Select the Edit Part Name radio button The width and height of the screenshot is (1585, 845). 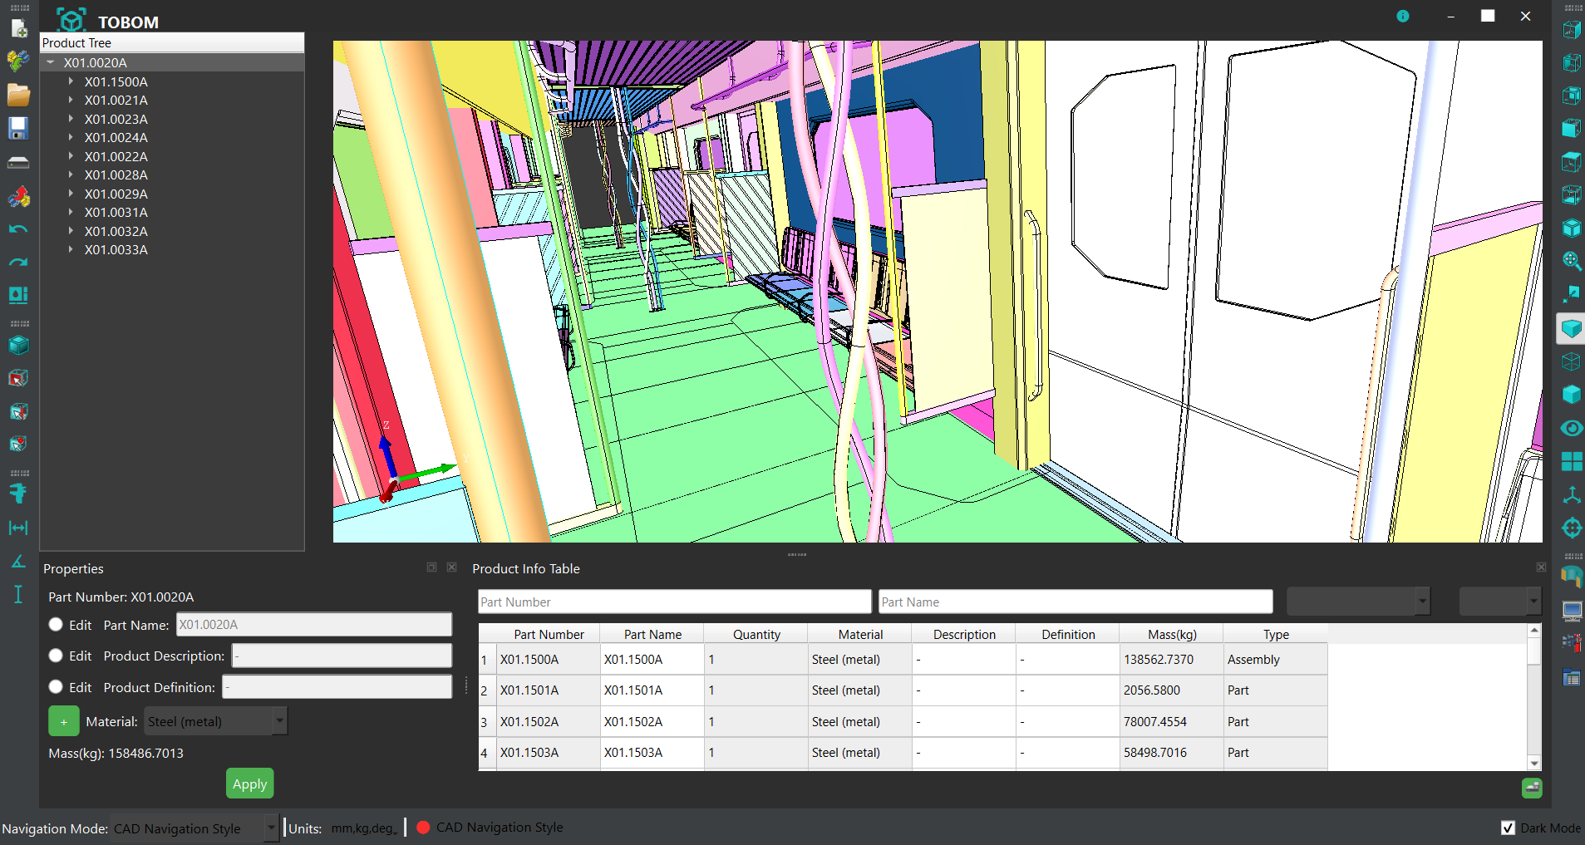click(56, 625)
